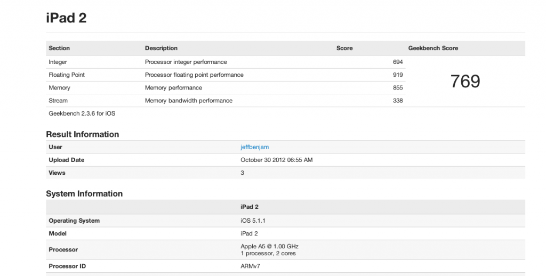This screenshot has width=546, height=276.
Task: Click 'Memory performance' description cell
Action: pyautogui.click(x=173, y=88)
